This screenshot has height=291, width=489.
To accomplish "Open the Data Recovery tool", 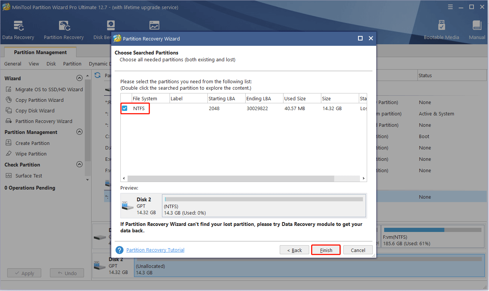I will [18, 30].
